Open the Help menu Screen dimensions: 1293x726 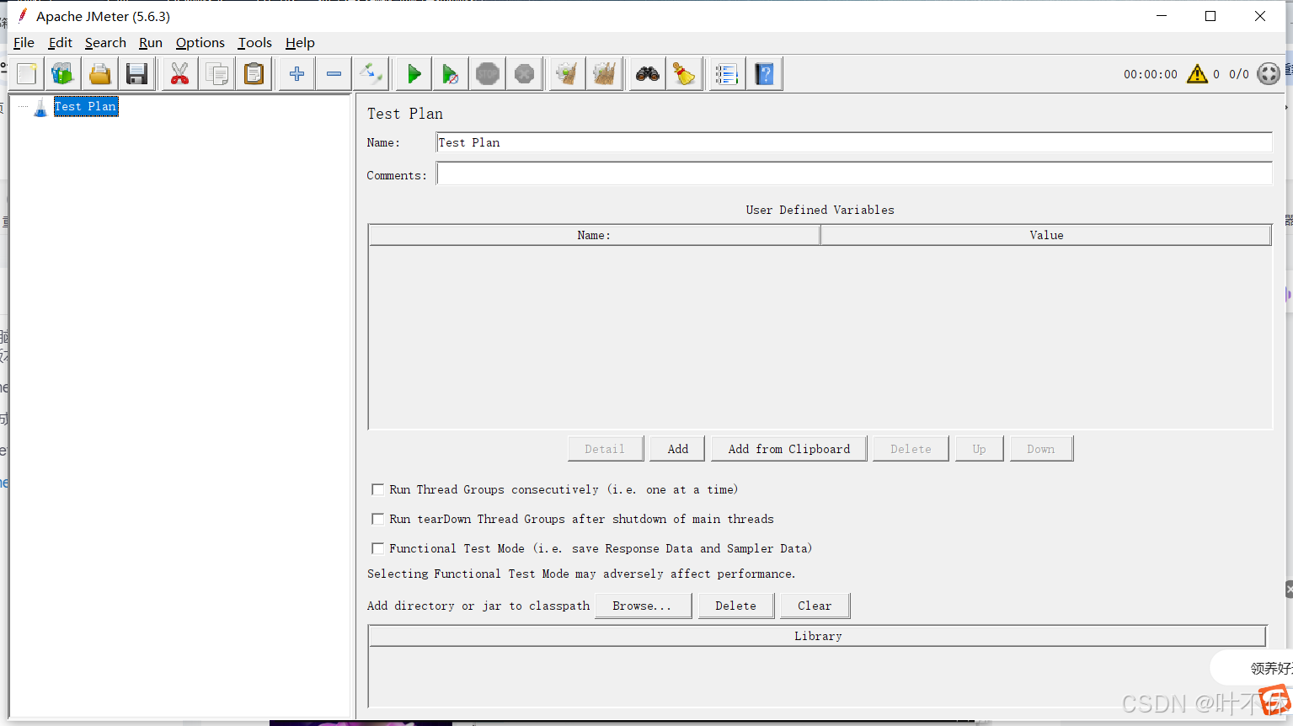pos(300,43)
